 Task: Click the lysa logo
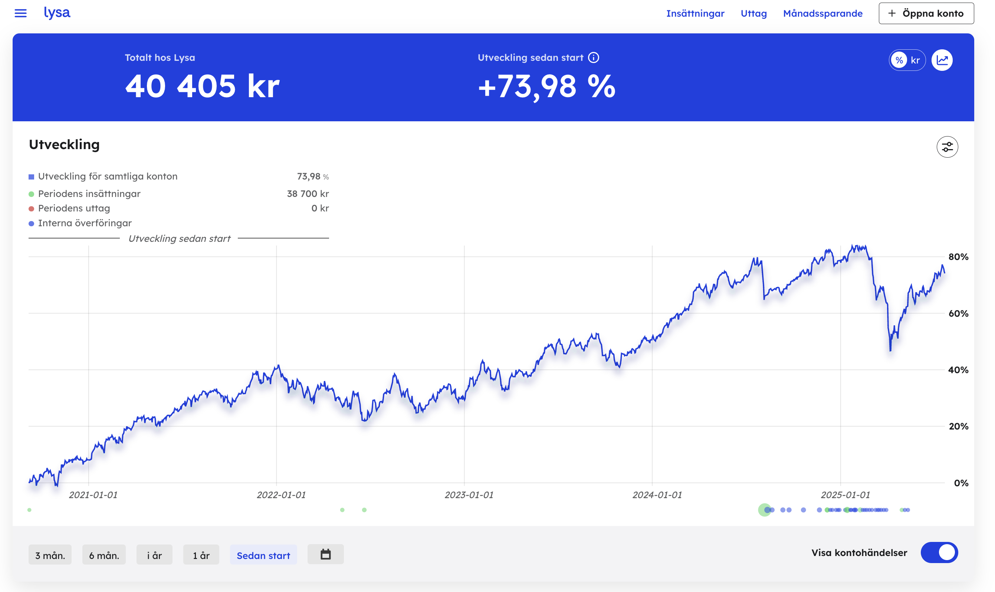(57, 13)
